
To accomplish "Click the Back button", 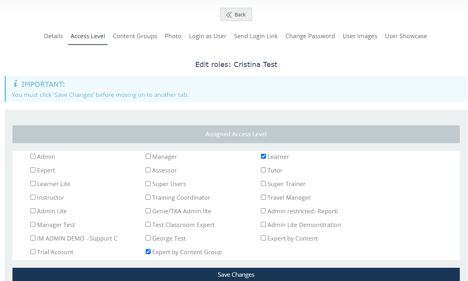I will (236, 14).
